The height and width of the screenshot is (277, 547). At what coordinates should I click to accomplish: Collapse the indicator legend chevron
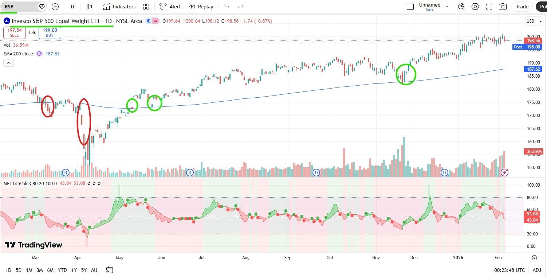8,63
